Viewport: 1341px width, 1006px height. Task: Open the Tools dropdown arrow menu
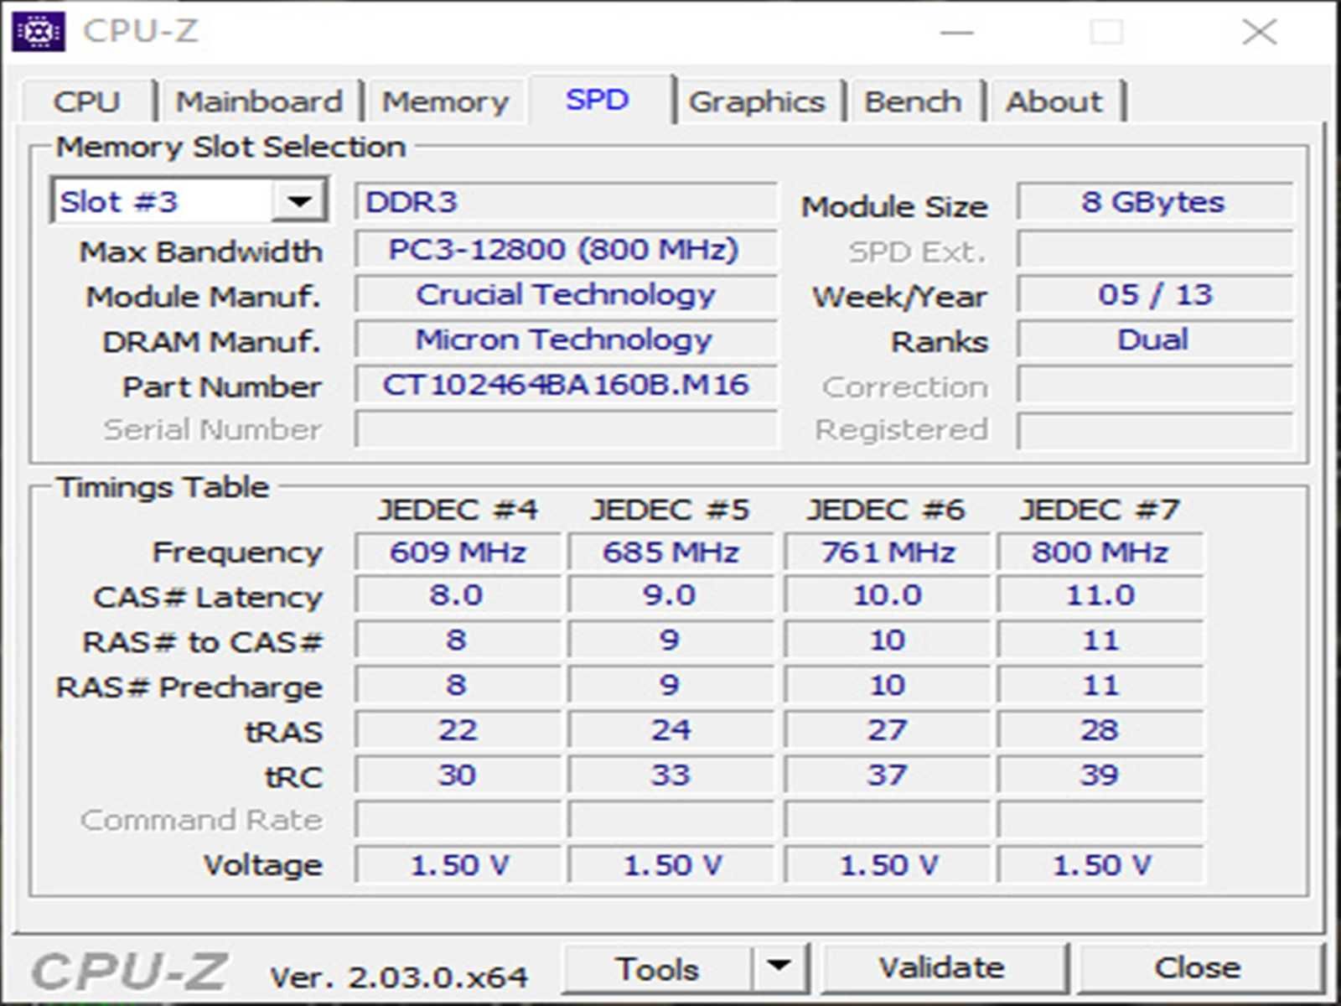coord(779,968)
